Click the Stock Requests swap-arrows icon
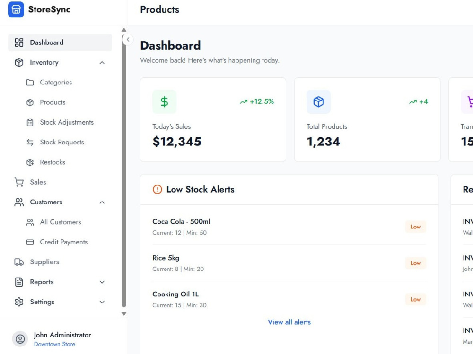 coord(30,143)
